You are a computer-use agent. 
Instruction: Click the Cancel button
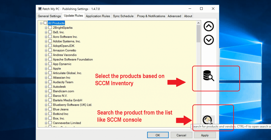[181, 135]
